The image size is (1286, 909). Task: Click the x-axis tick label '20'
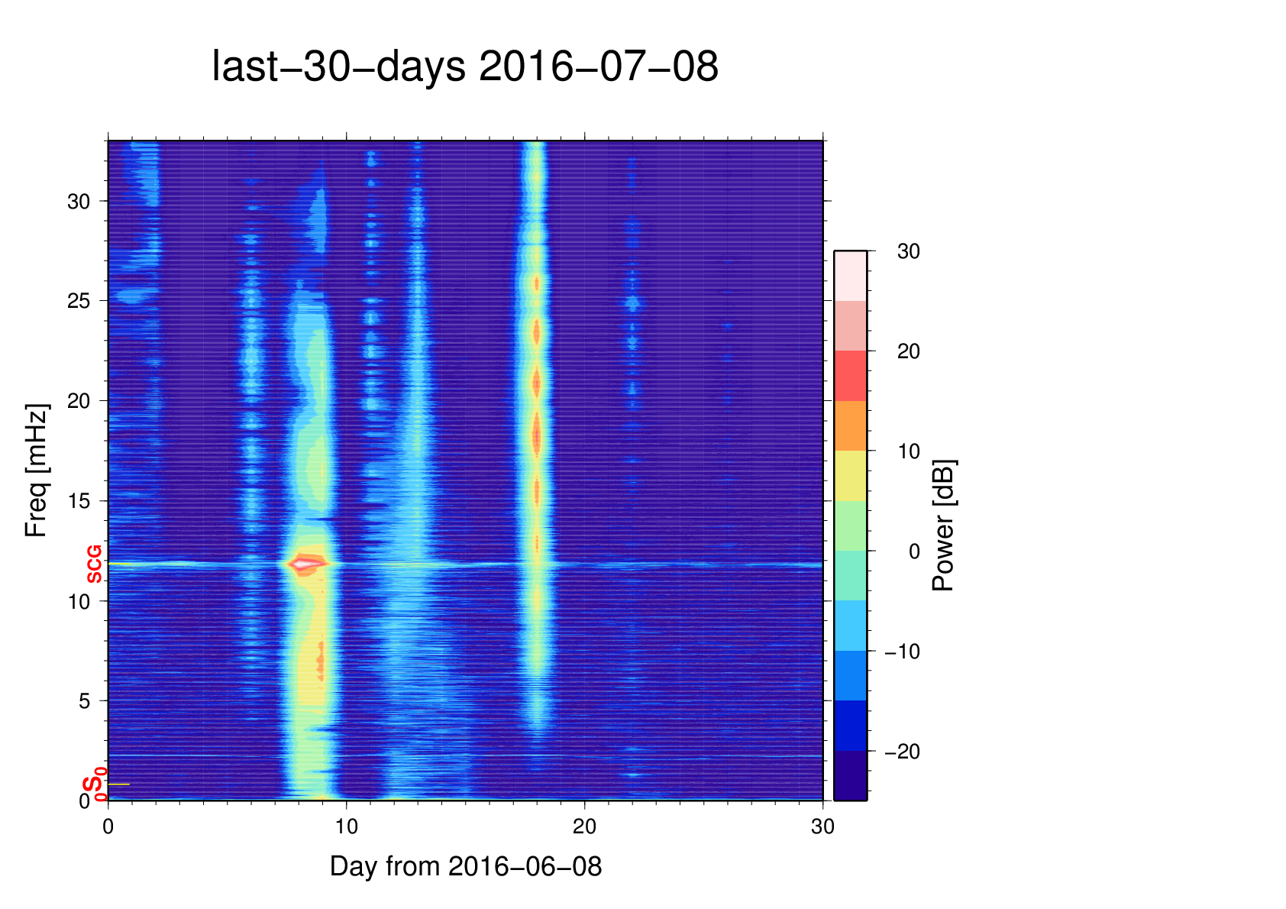(584, 827)
